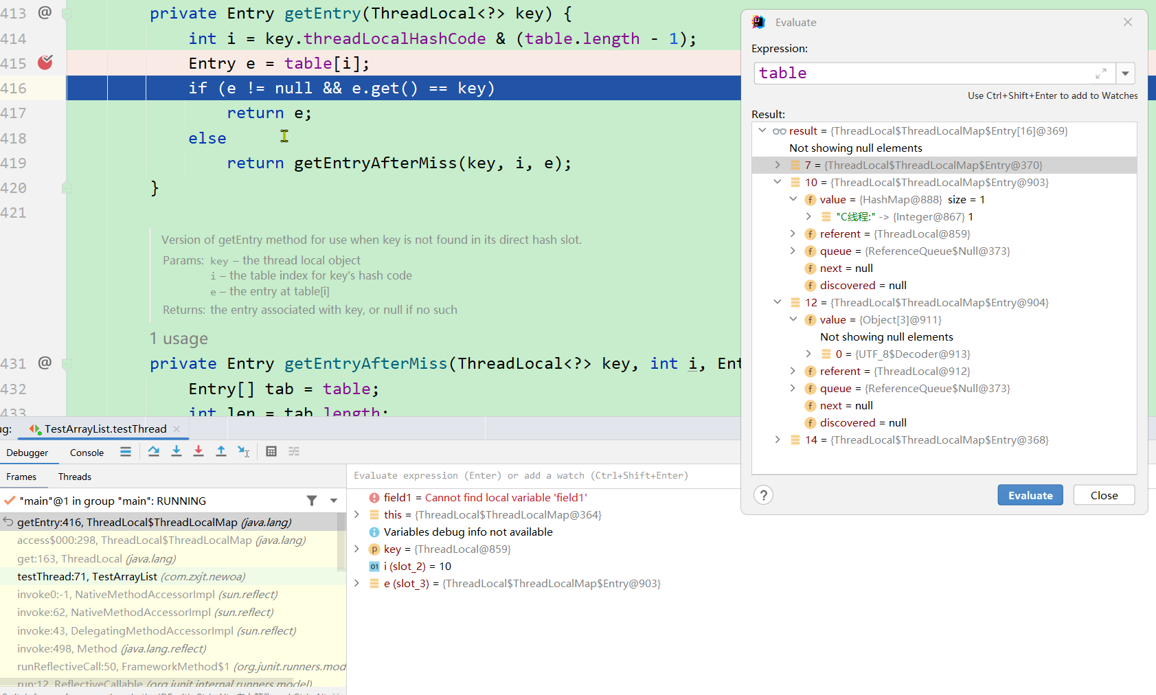Switch to the Threads tab

click(75, 477)
